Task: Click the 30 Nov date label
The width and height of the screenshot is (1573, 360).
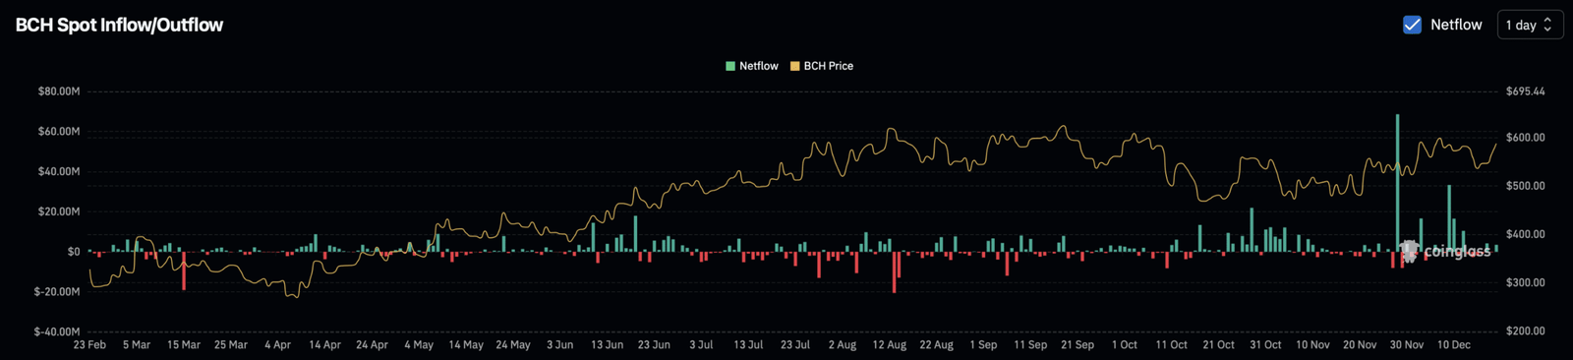Action: coord(1407,345)
